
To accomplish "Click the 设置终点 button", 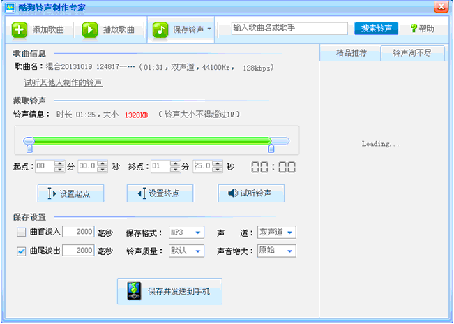I will click(160, 193).
